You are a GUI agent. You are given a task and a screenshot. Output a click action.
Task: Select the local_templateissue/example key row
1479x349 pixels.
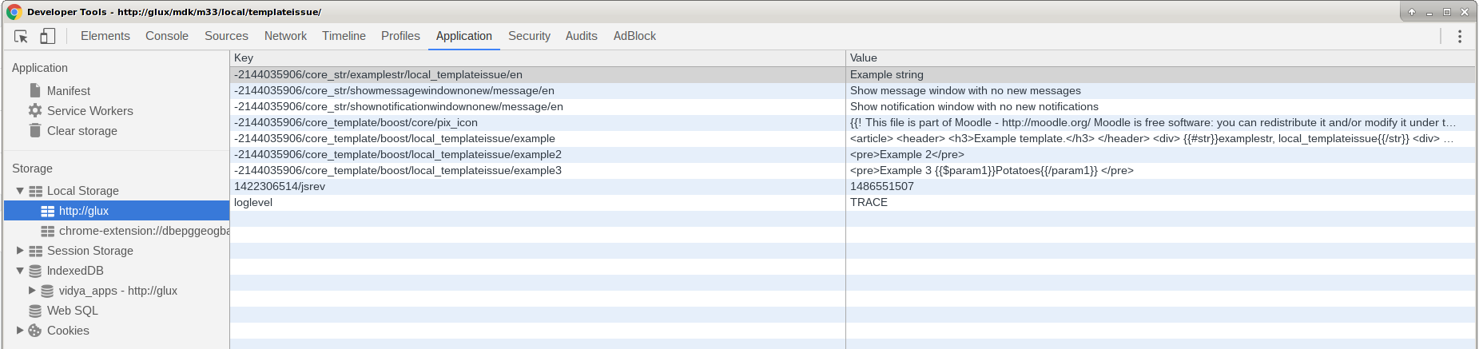[538, 139]
